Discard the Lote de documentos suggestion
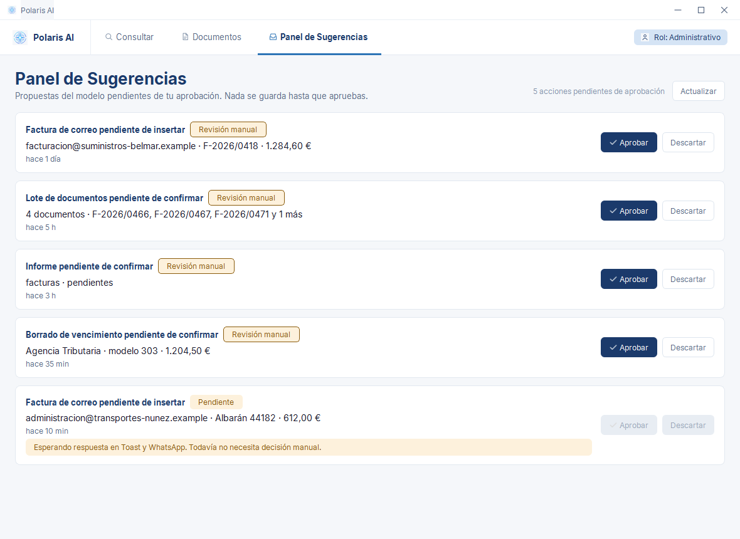The image size is (740, 539). point(687,211)
